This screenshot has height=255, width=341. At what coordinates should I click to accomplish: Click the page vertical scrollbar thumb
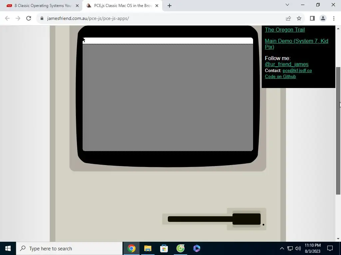point(338,131)
